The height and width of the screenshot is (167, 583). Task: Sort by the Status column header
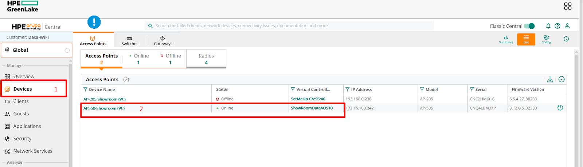click(x=222, y=90)
